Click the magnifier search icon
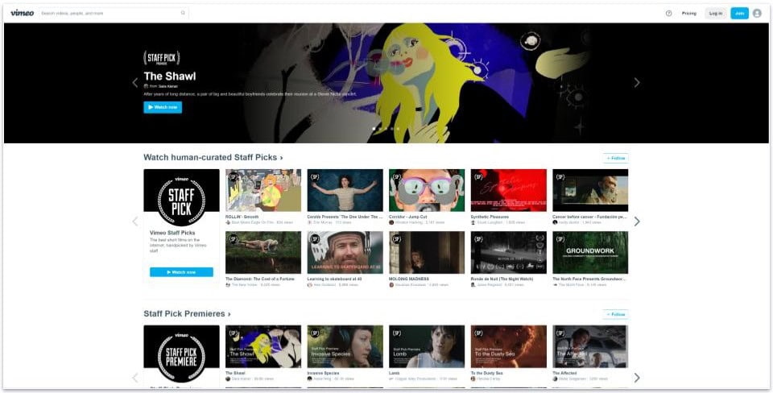The image size is (773, 393). point(183,14)
